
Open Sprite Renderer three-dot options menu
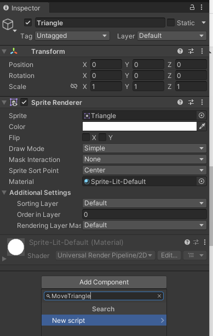202,102
